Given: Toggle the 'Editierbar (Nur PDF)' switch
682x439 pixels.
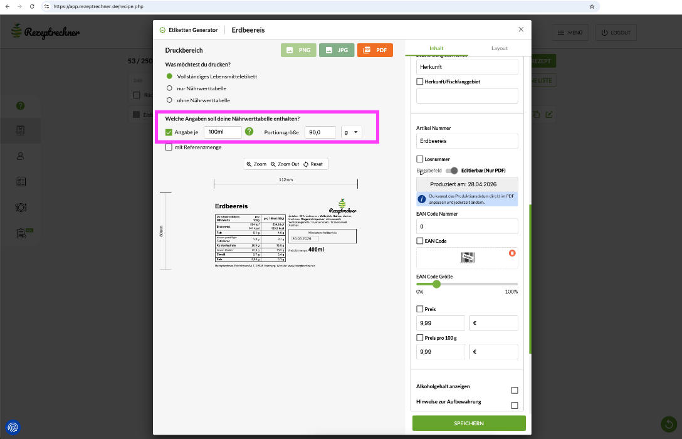Looking at the screenshot, I should point(451,171).
